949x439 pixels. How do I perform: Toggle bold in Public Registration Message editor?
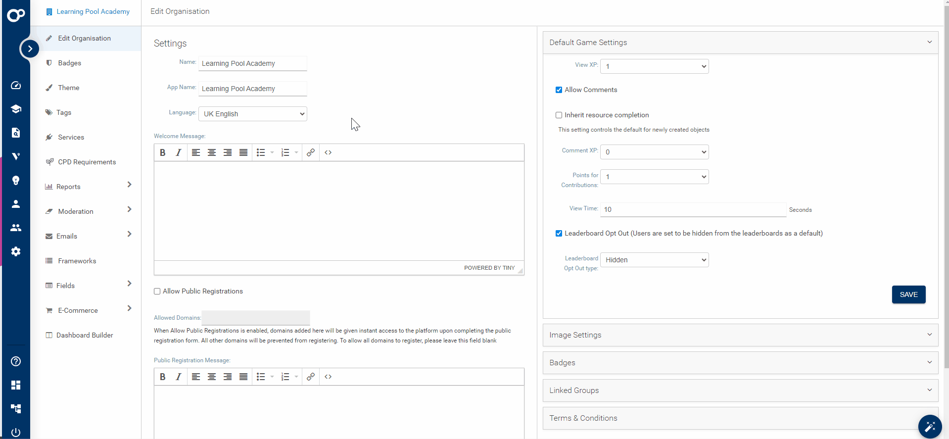[x=162, y=377]
